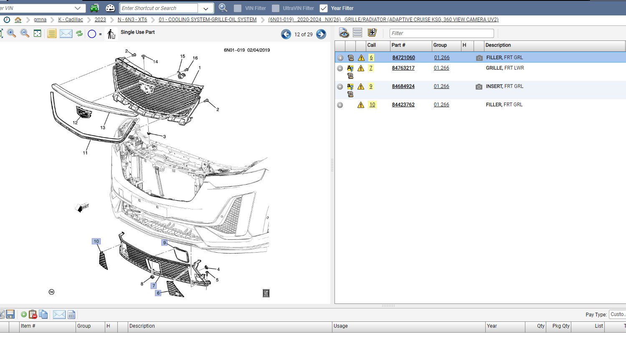Enable the UltraVIN Filter checkbox
This screenshot has width=626, height=341.
point(276,8)
